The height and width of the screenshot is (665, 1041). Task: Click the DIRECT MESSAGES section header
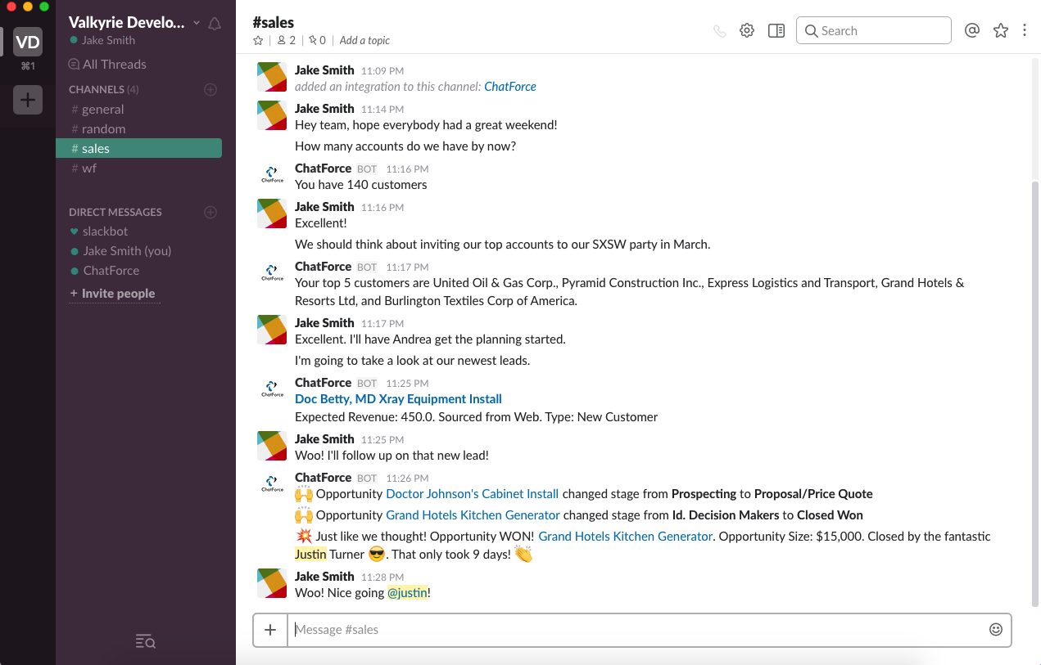point(115,212)
